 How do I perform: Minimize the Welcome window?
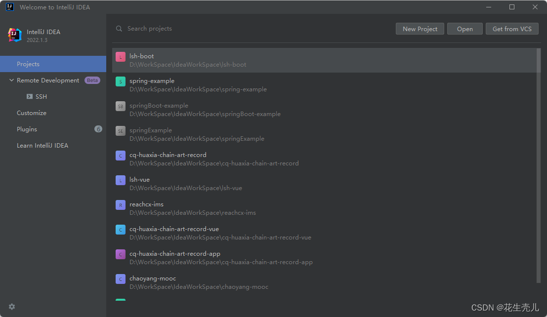tap(489, 7)
